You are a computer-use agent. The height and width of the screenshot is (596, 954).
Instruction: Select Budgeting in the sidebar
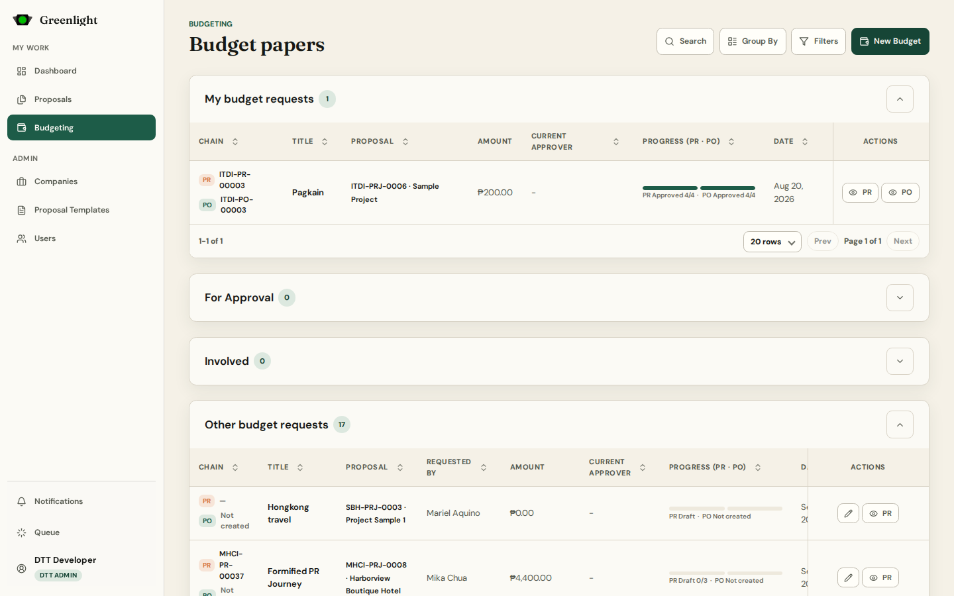(81, 128)
